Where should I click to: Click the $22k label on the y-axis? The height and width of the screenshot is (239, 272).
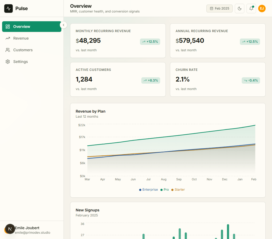(82, 125)
